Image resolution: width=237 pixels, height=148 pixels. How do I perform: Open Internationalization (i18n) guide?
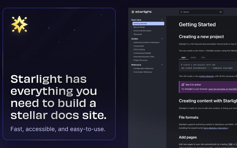144,57
